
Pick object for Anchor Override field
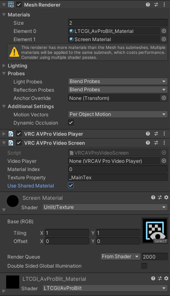(164, 98)
